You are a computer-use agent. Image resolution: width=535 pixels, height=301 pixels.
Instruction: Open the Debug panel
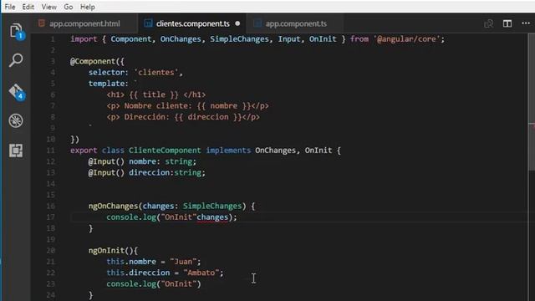pyautogui.click(x=16, y=120)
